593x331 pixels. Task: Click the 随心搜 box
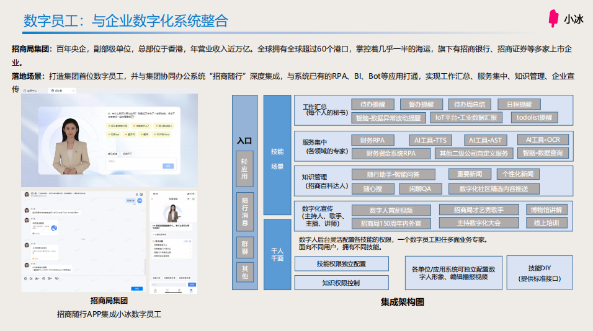click(x=373, y=188)
